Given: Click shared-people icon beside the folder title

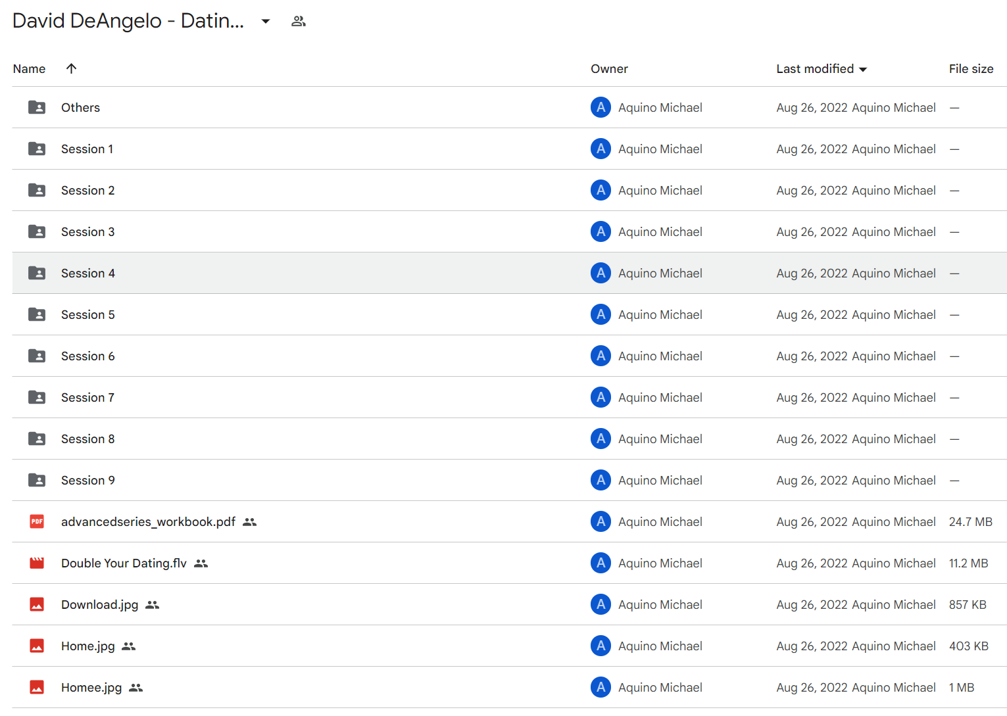Looking at the screenshot, I should [299, 21].
